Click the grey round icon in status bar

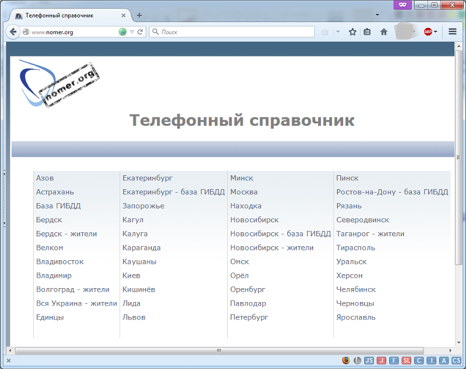(357, 360)
